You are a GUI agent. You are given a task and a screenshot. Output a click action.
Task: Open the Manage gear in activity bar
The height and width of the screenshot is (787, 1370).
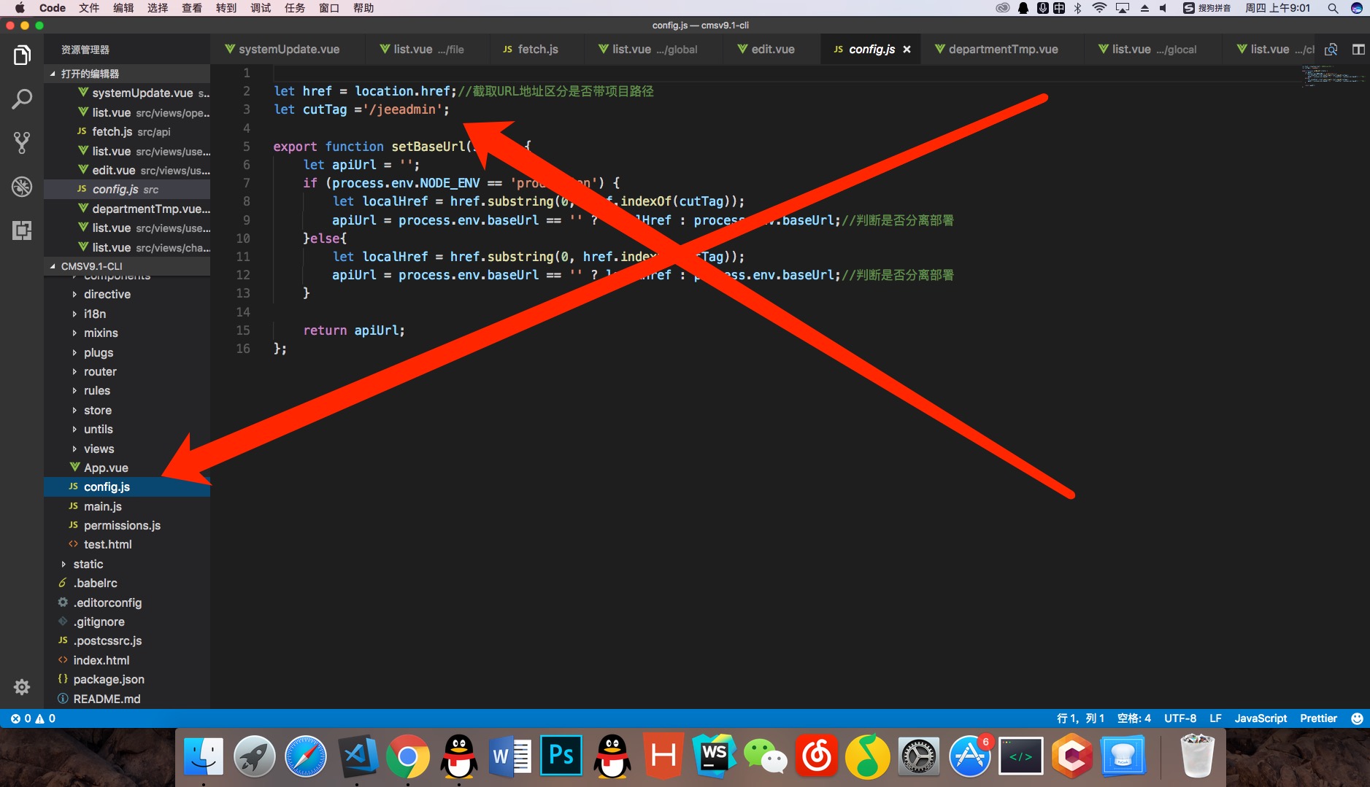pos(22,687)
